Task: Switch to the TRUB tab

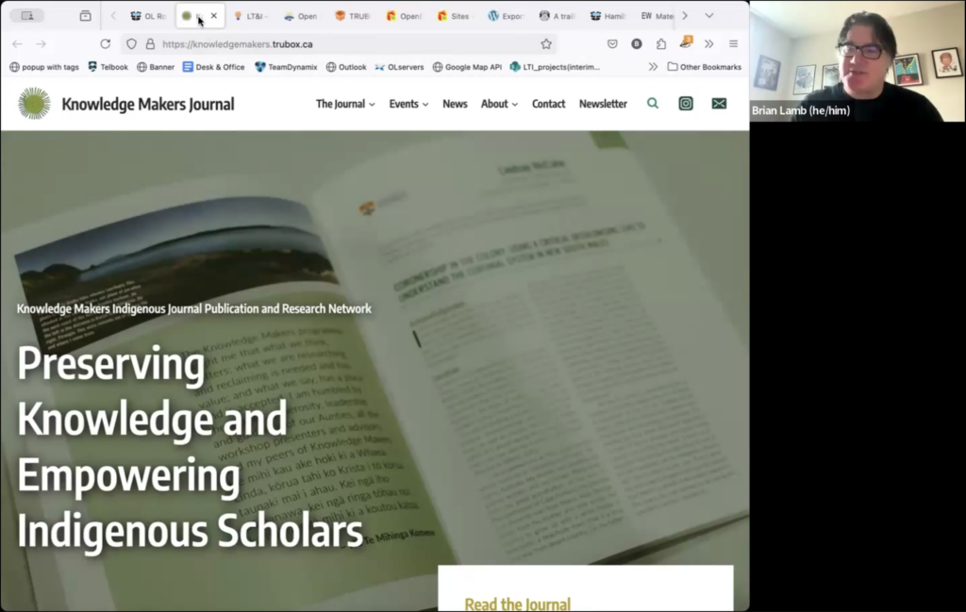Action: click(x=353, y=16)
